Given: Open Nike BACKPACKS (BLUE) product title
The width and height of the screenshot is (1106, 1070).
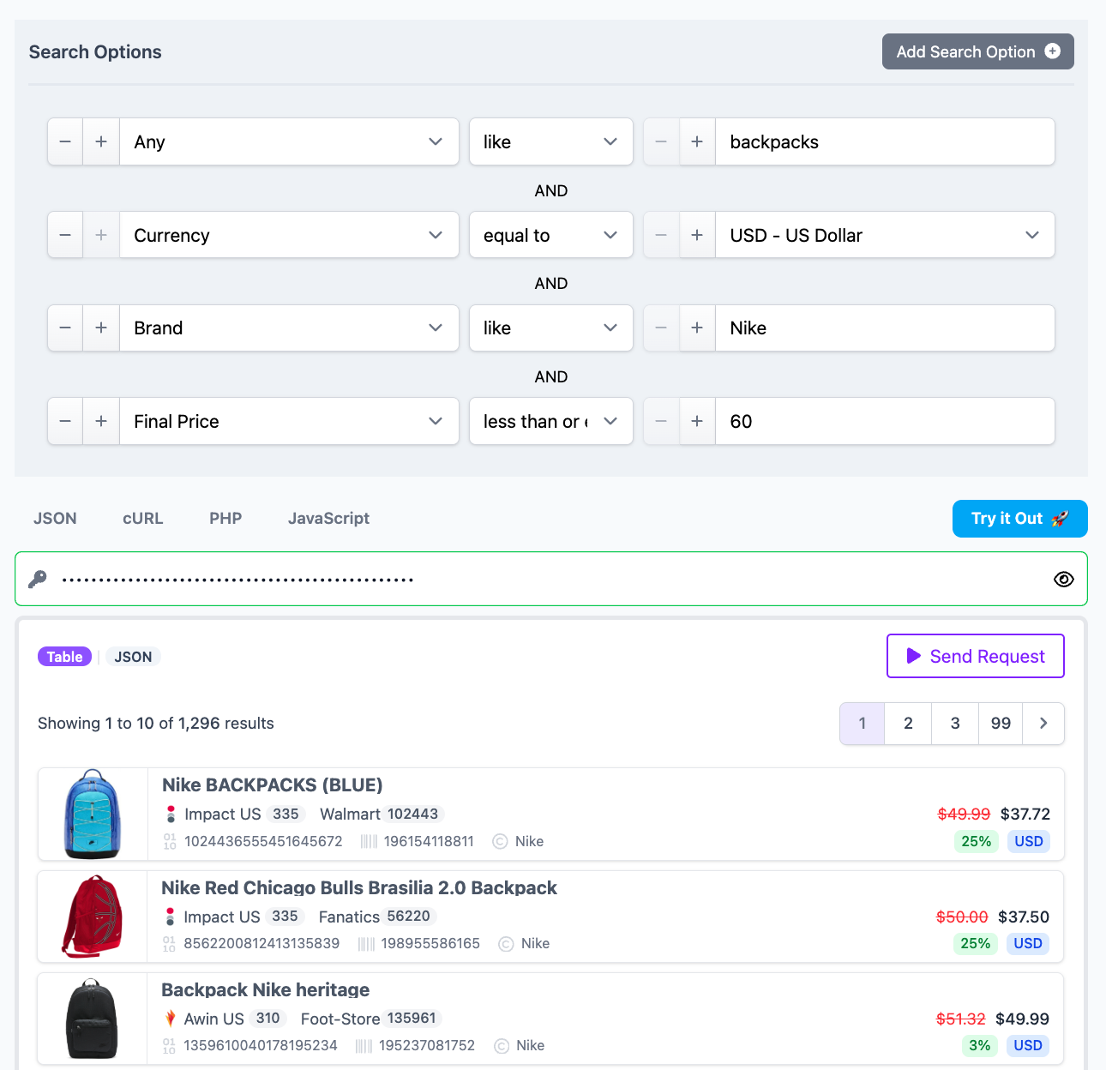Looking at the screenshot, I should pos(272,785).
